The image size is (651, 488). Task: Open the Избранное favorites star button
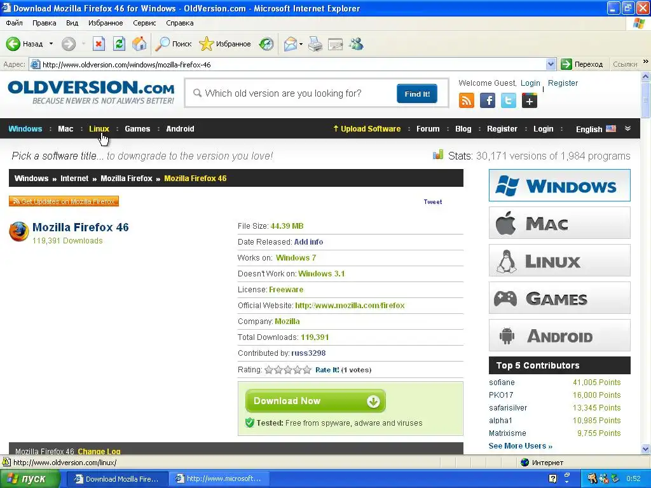pos(224,44)
